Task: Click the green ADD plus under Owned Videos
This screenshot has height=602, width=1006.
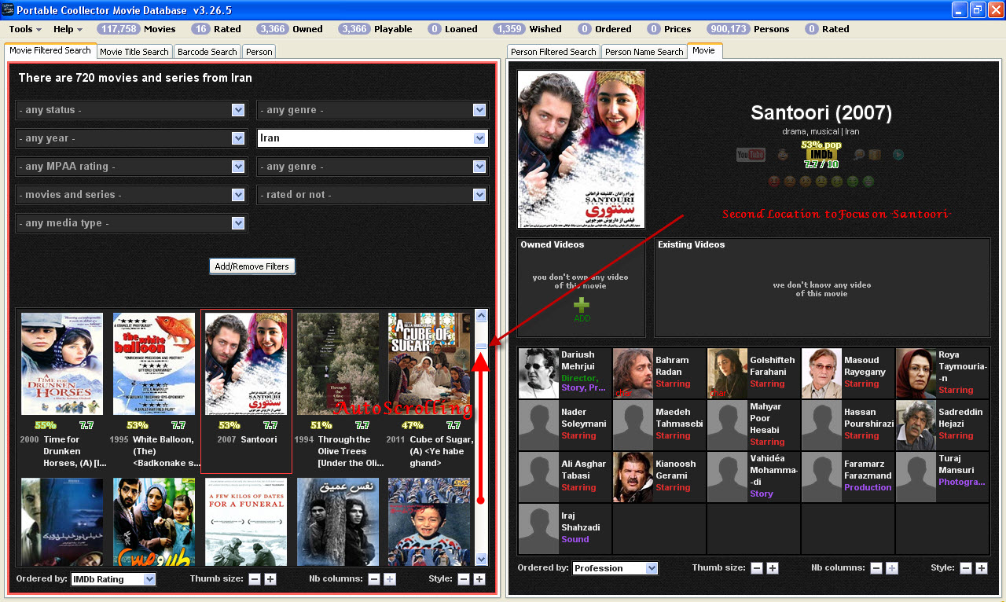Action: click(581, 309)
